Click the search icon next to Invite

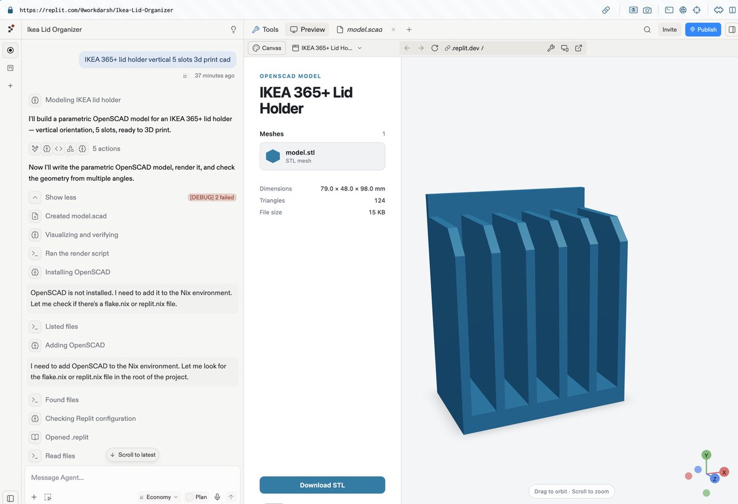click(x=647, y=30)
